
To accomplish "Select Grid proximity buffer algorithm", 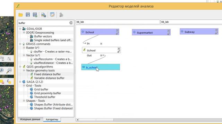I will pyautogui.click(x=48, y=93).
